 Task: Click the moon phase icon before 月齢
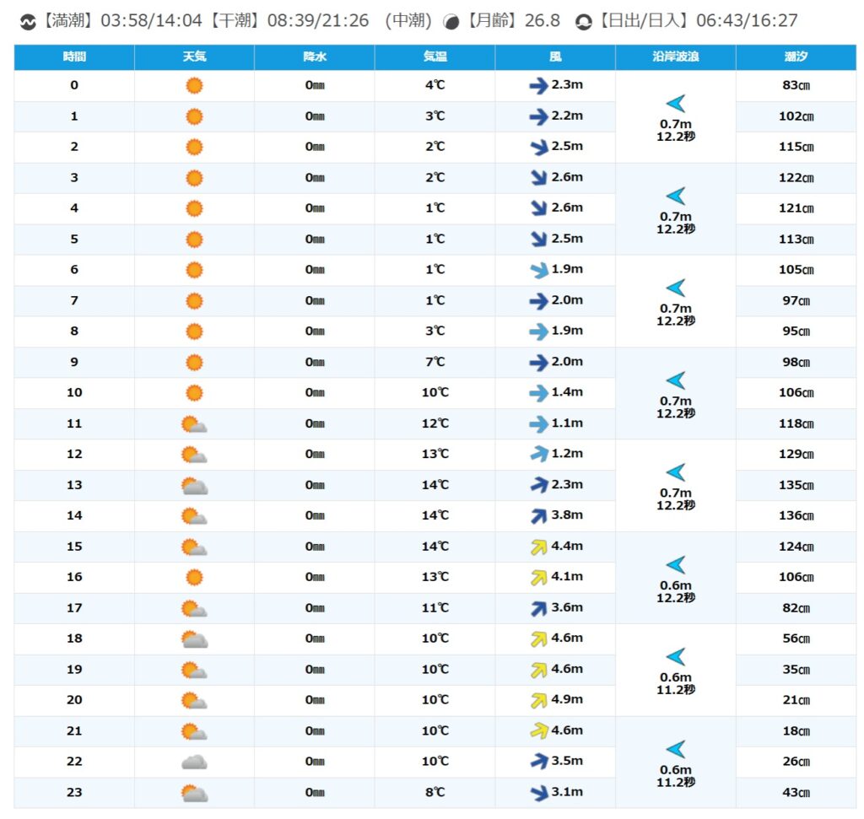(452, 22)
